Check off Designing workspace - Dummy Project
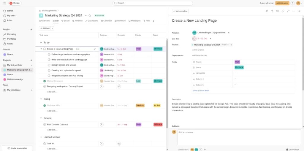The width and height of the screenshot is (304, 151). [x=45, y=86]
